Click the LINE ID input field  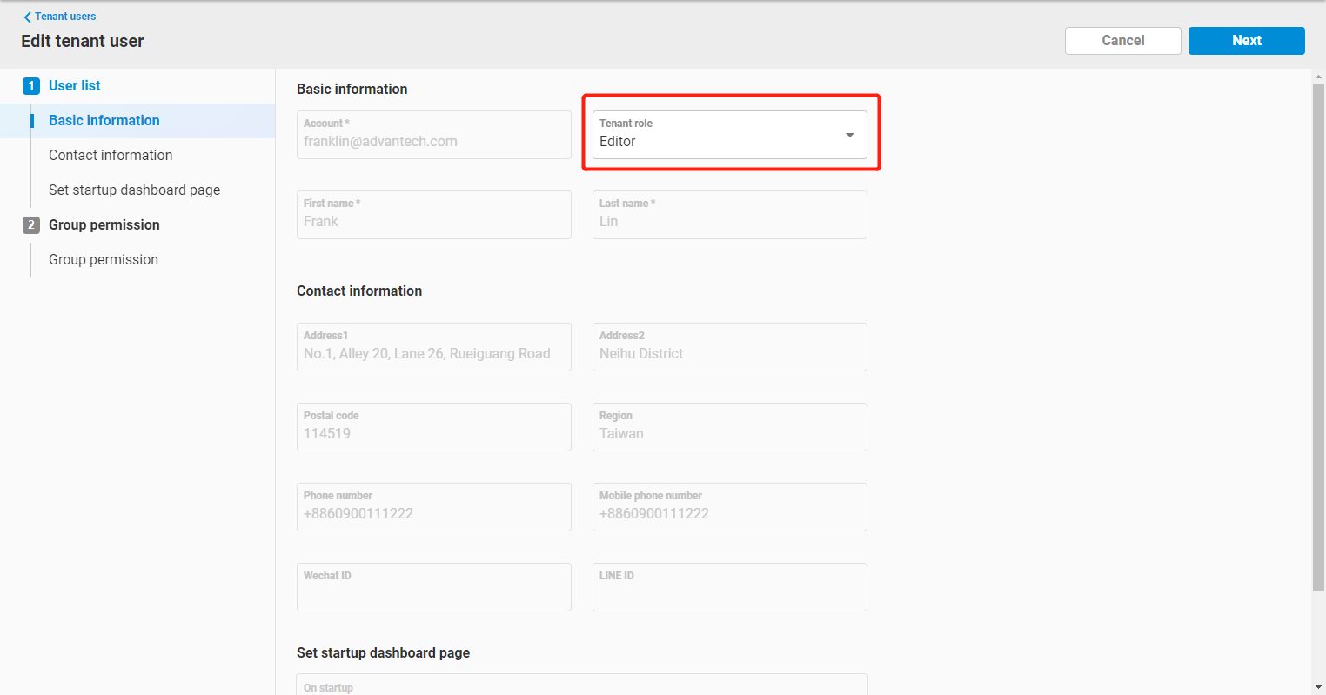(729, 587)
